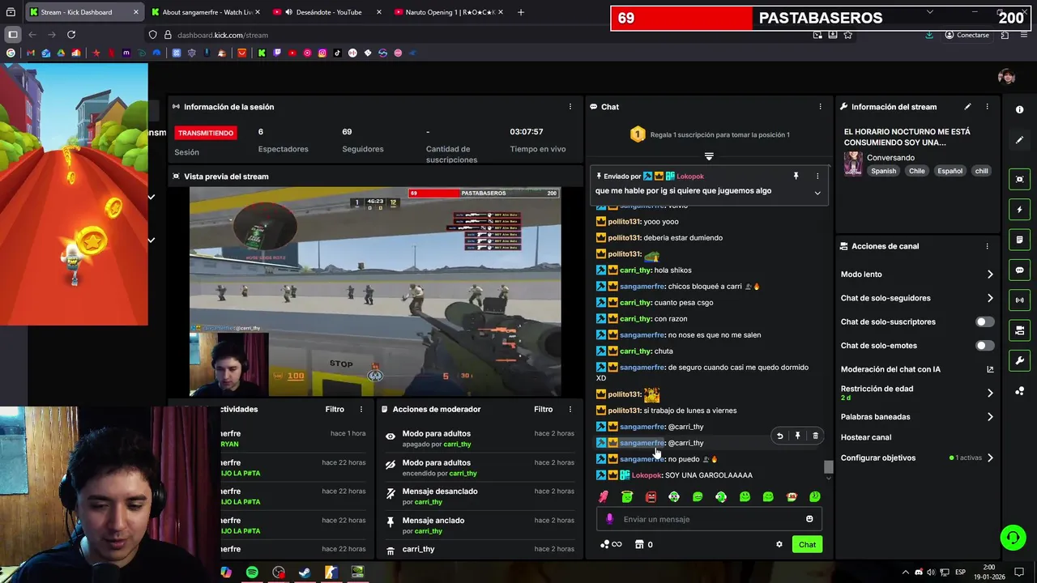Image resolution: width=1037 pixels, height=583 pixels.
Task: Open chat settings gear icon
Action: click(779, 544)
